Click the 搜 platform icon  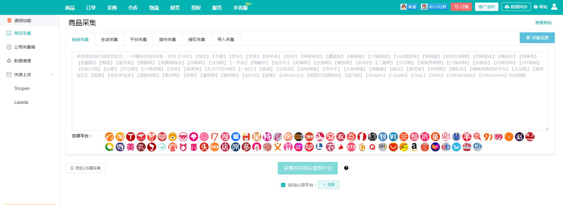tap(225, 137)
